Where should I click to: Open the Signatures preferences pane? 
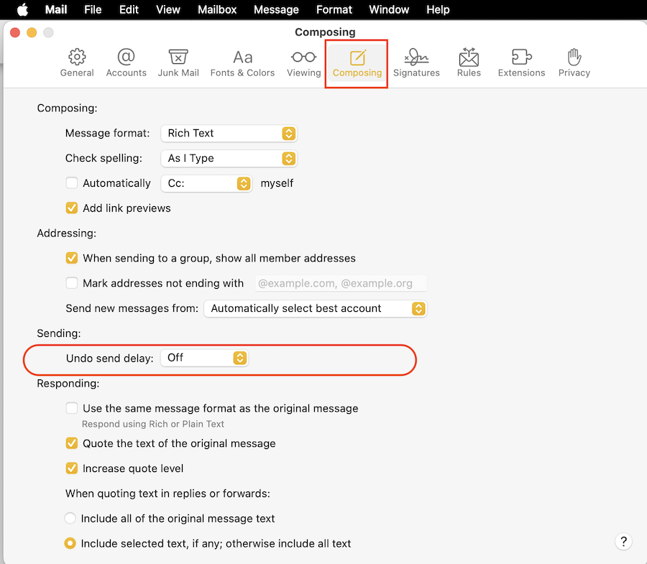click(416, 63)
